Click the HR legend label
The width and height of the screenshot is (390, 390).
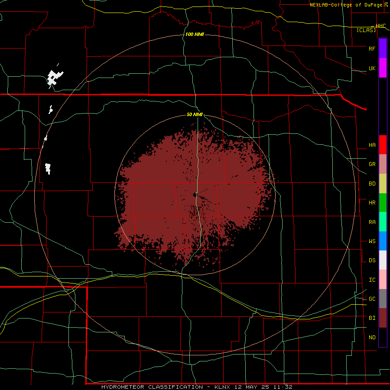[x=372, y=203]
